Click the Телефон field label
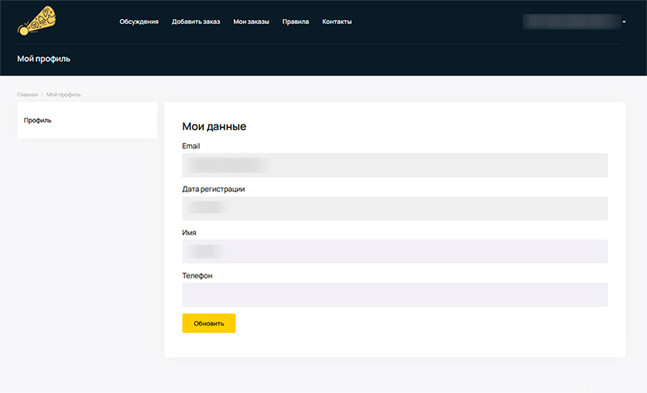Screen dimensions: 647x393 coord(197,275)
